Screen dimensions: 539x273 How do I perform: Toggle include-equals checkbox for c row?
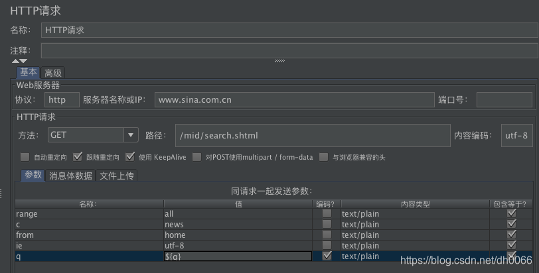pyautogui.click(x=512, y=224)
